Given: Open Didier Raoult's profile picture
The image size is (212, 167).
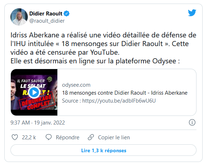Looking at the screenshot, I should (19, 17).
